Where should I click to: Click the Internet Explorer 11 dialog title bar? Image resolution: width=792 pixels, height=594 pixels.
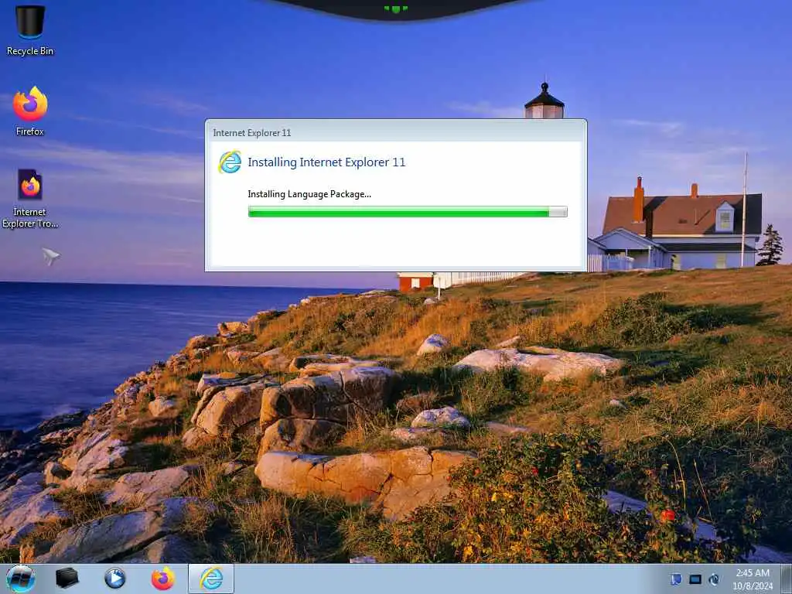tap(395, 132)
